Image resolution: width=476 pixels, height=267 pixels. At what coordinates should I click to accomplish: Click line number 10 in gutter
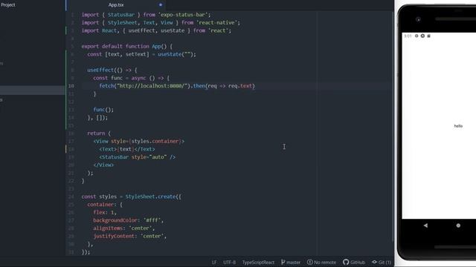point(71,86)
